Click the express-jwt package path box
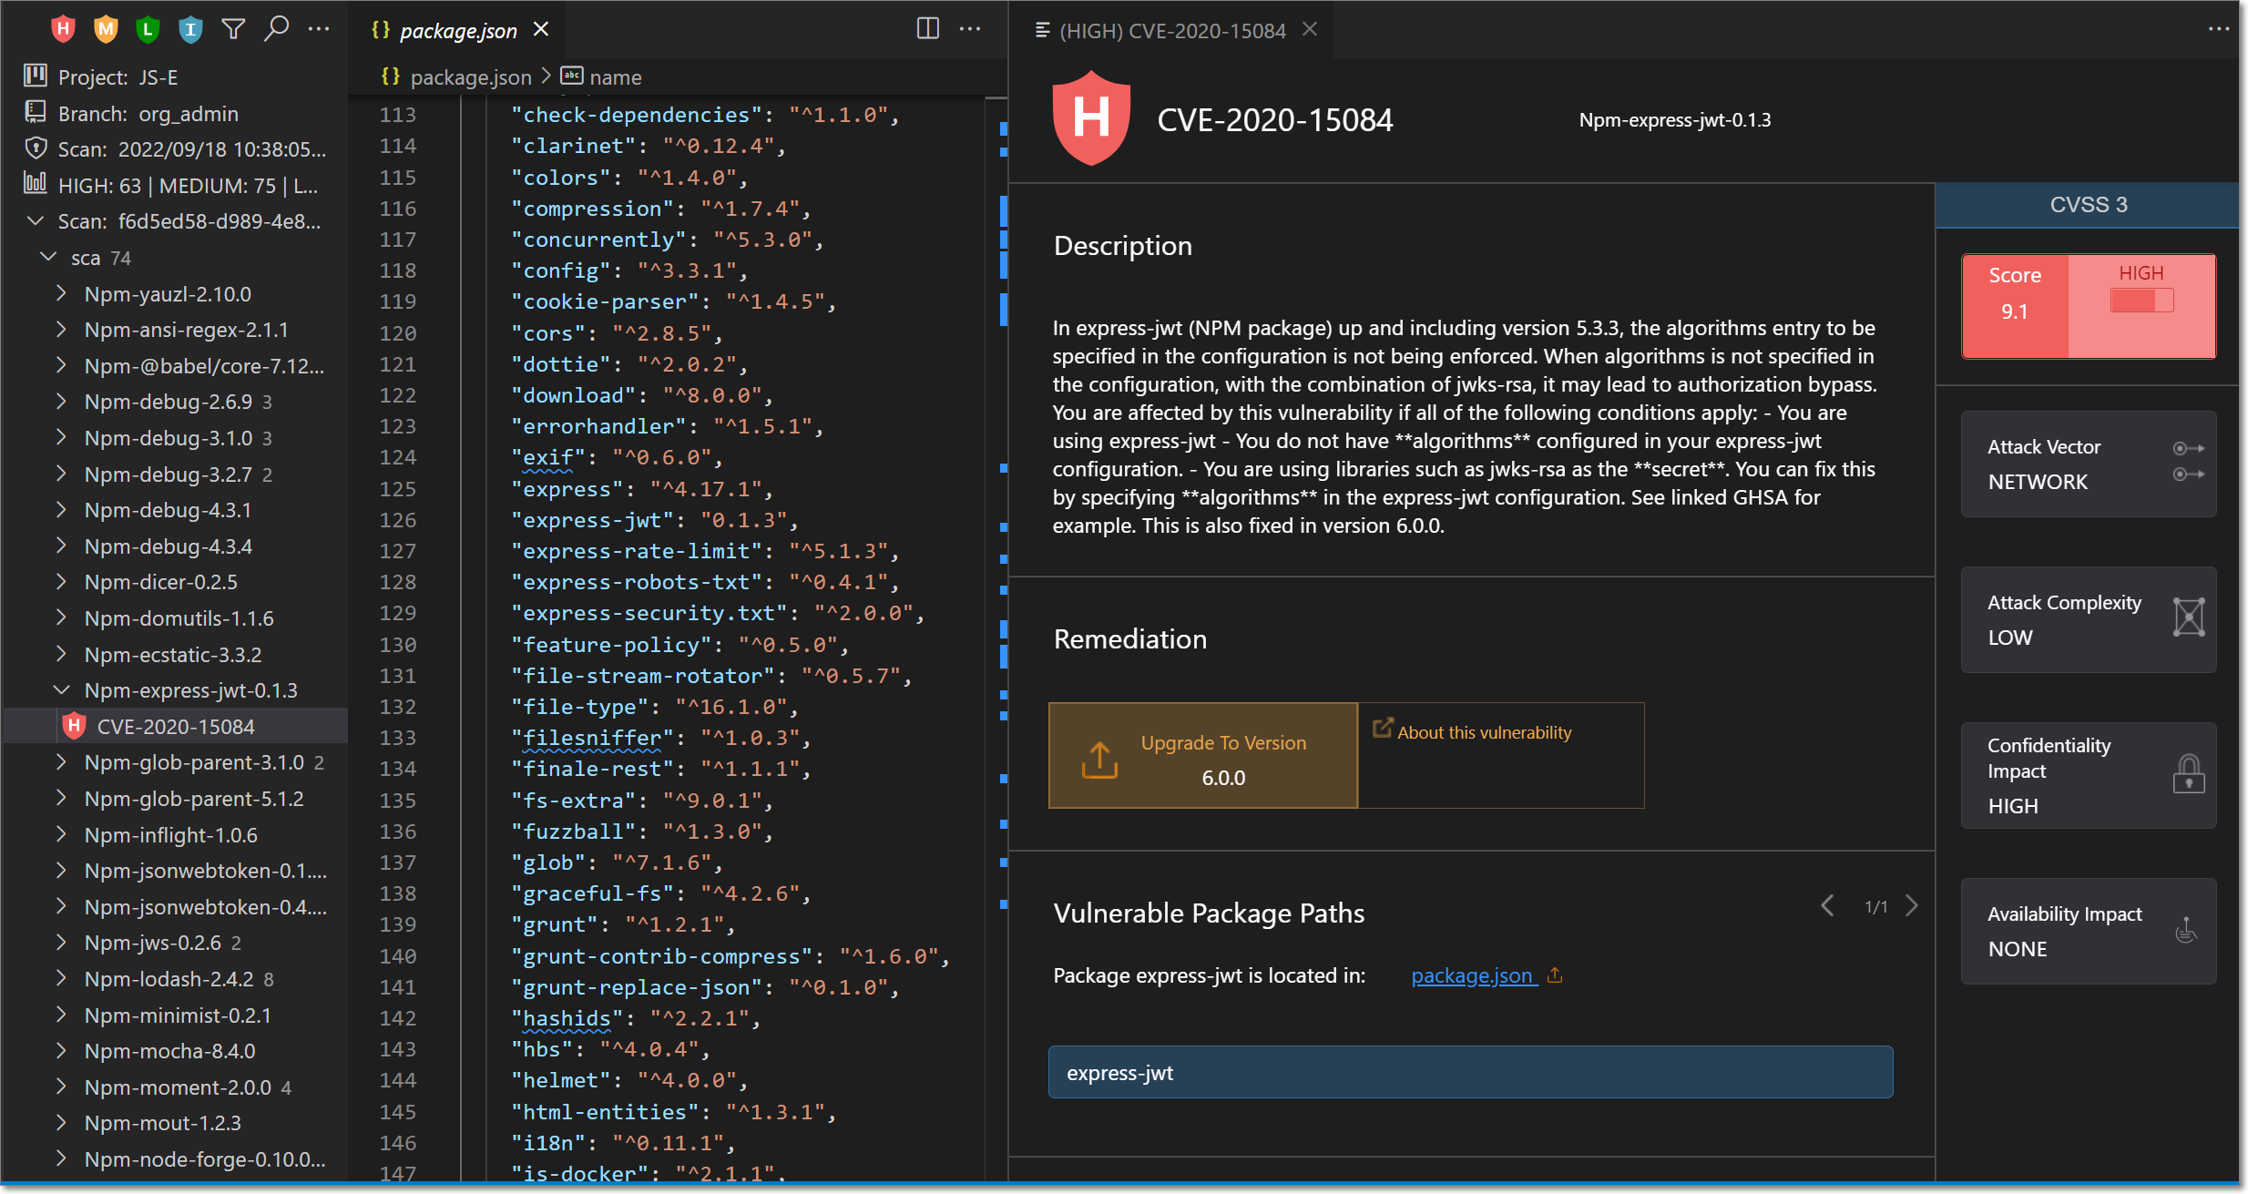 (x=1470, y=1072)
